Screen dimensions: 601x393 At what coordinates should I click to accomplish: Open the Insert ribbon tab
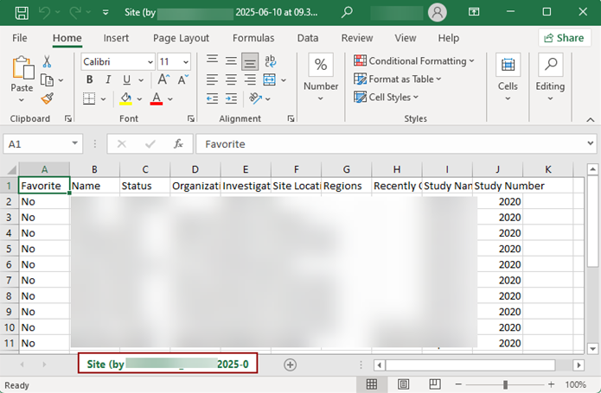[116, 38]
